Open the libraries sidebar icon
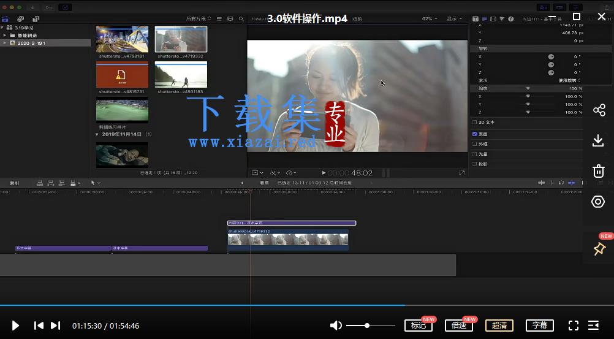Screen dimensions: 614x339 click(x=5, y=19)
